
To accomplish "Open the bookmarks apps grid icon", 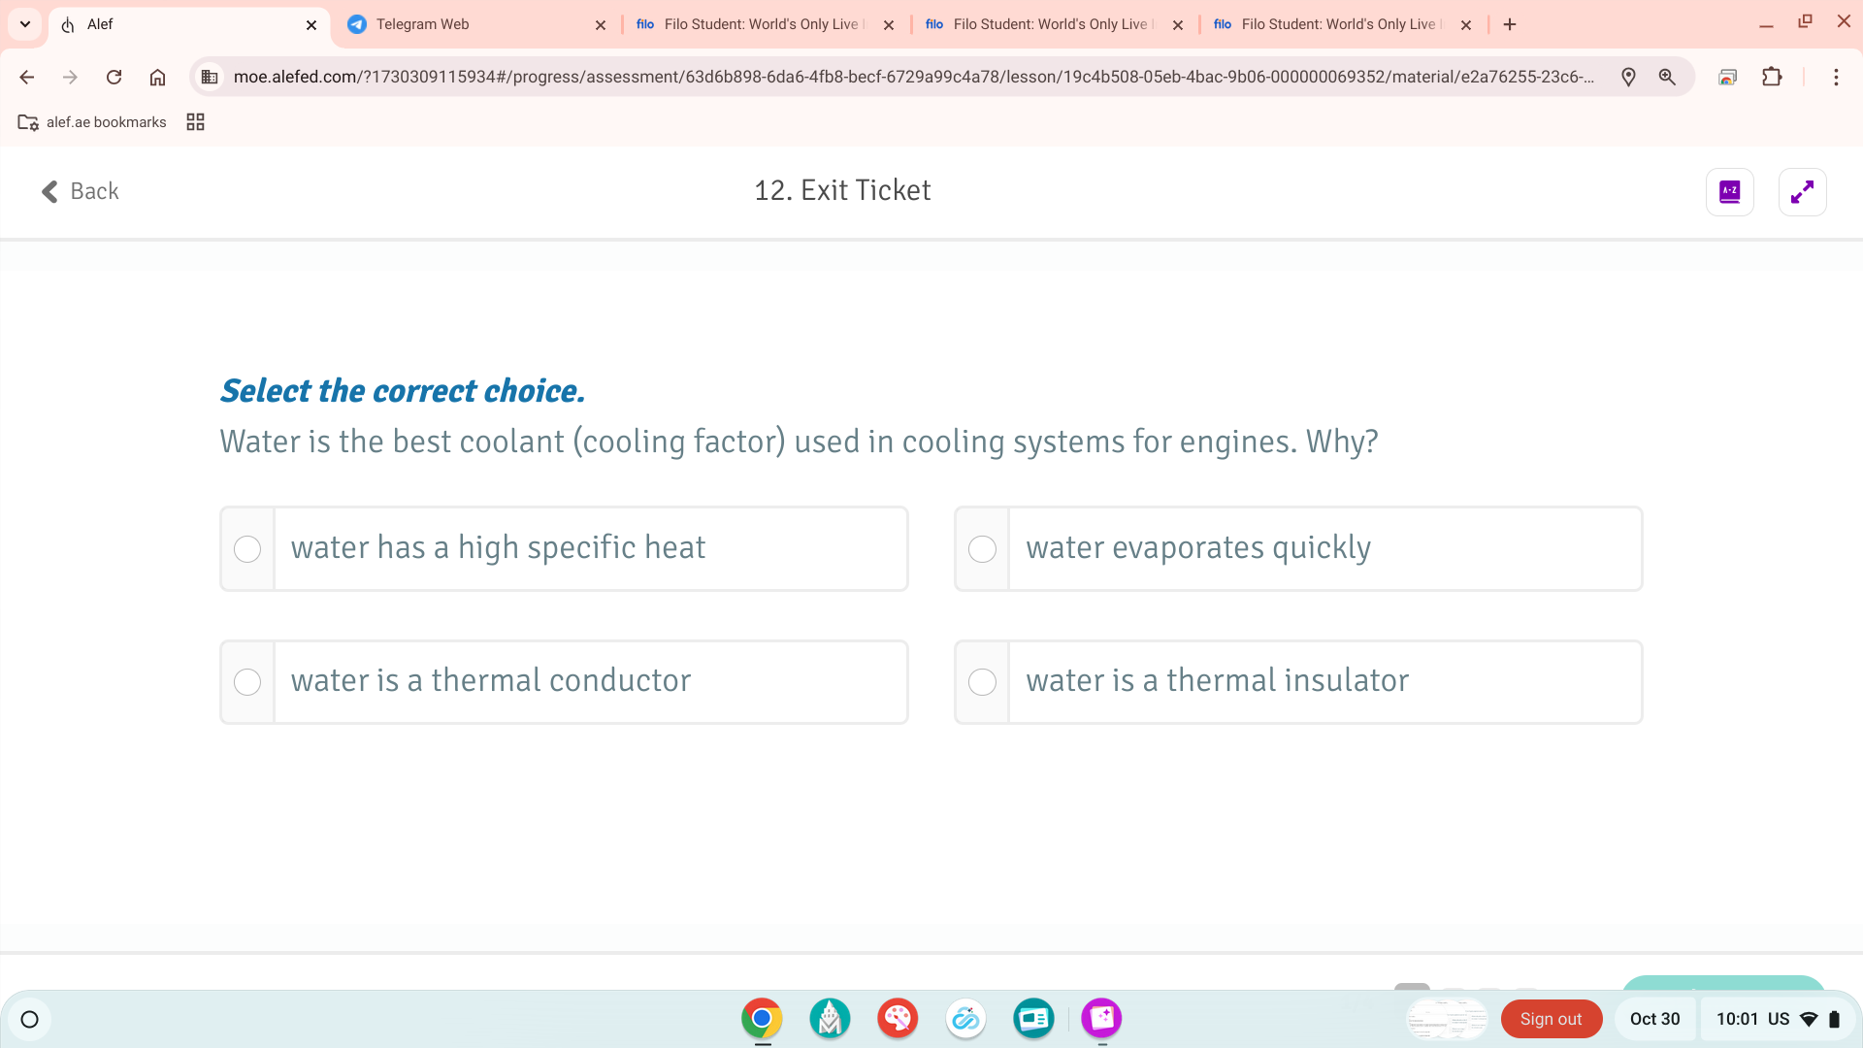I will [x=195, y=122].
